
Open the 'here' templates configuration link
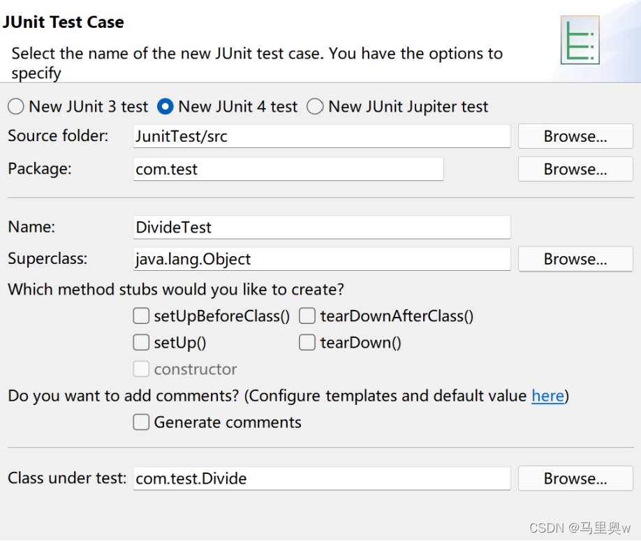point(547,396)
